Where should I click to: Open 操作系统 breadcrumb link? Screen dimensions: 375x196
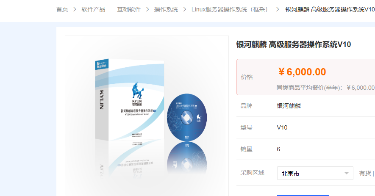[x=166, y=9]
